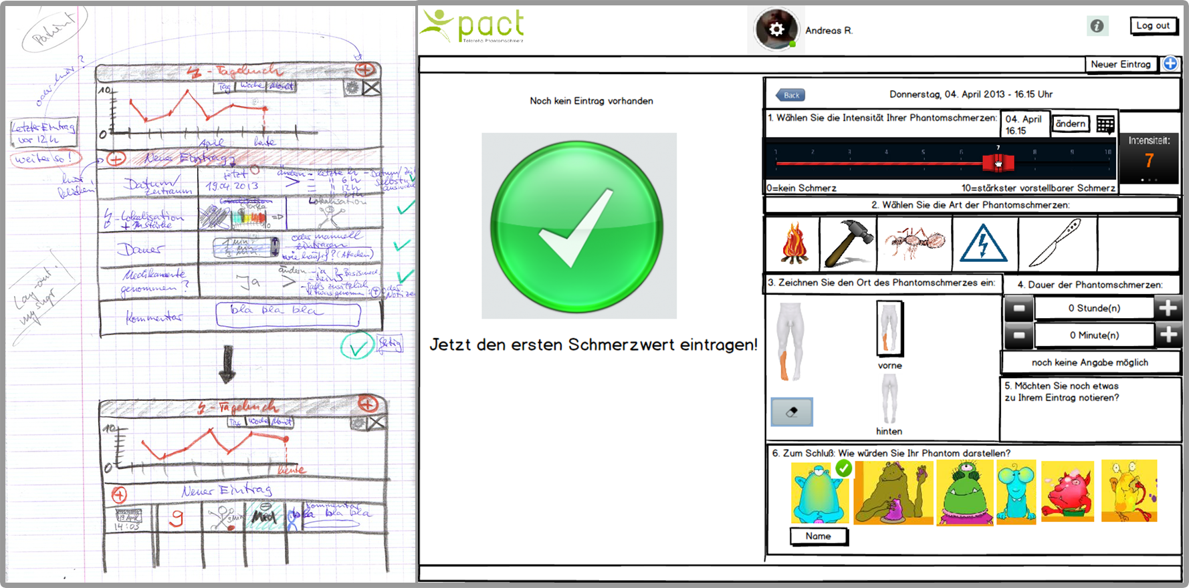
Task: Choose the red devil phantom monster
Action: point(1067,492)
